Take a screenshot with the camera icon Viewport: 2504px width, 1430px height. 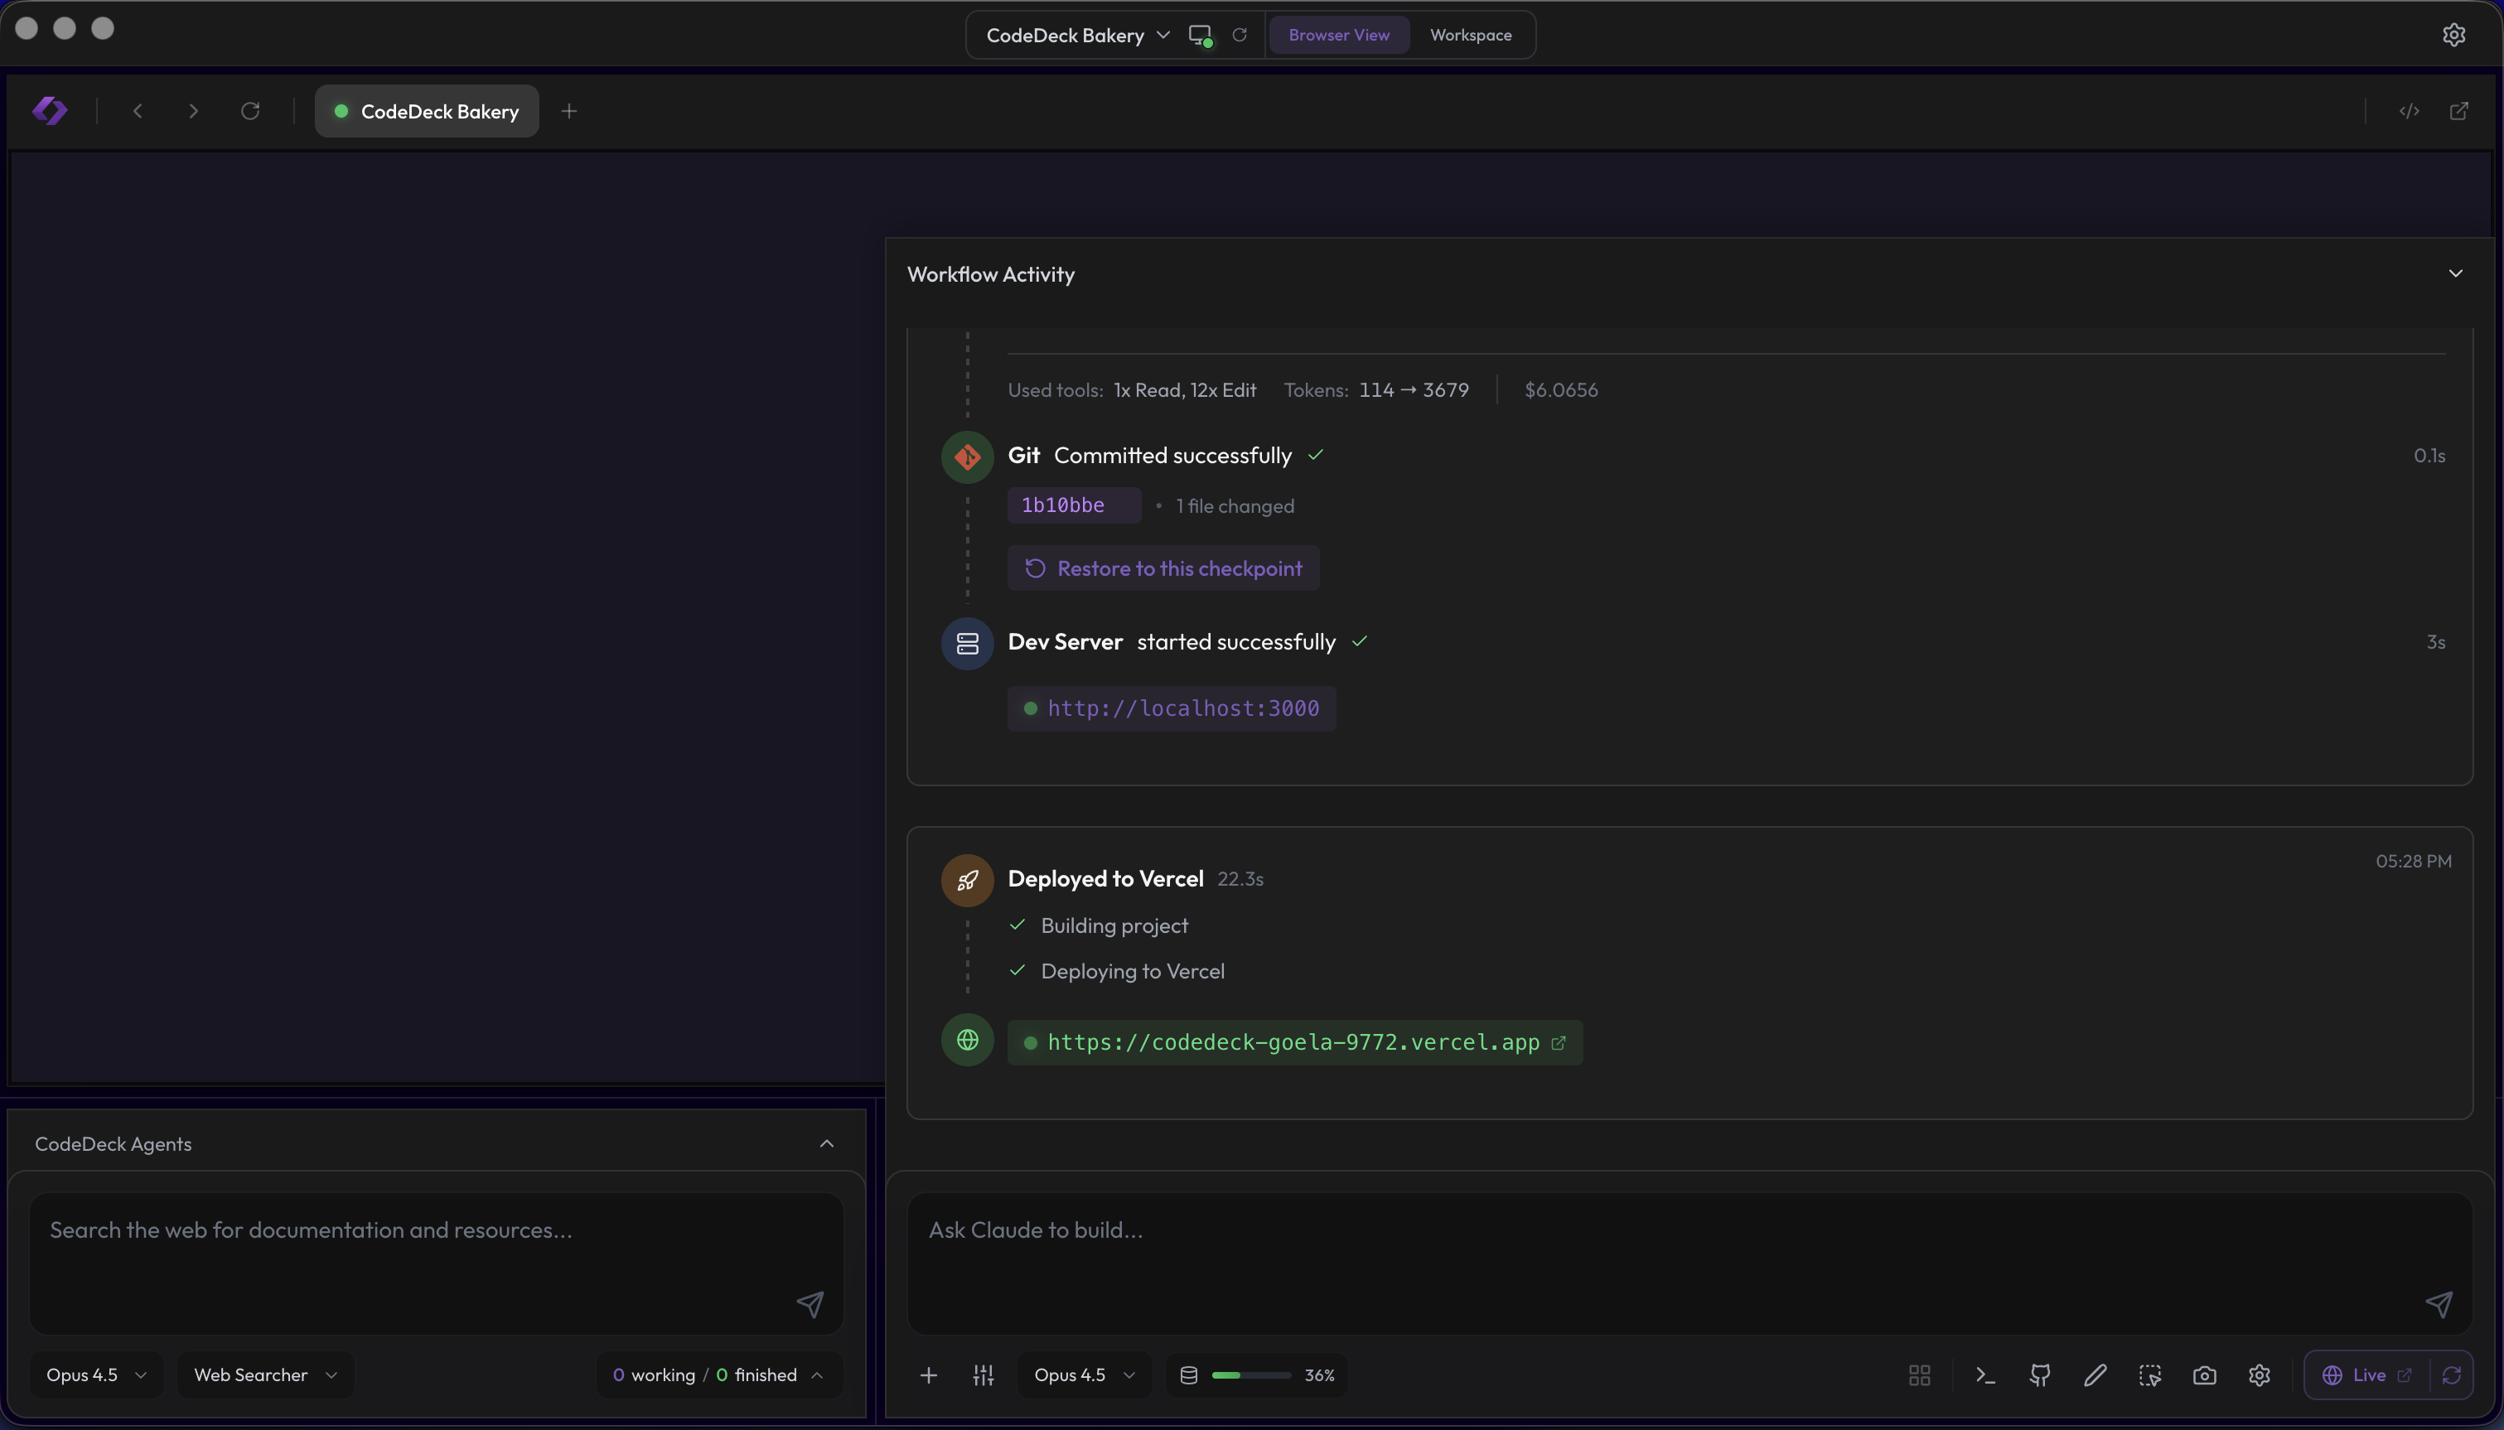point(2203,1375)
